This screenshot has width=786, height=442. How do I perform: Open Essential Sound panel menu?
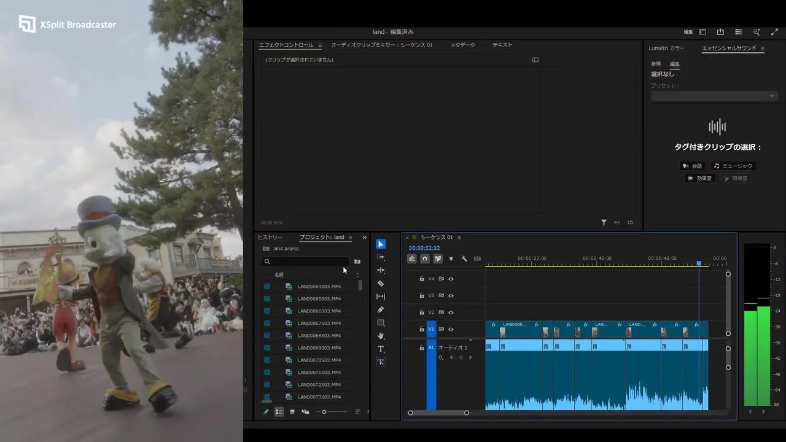tap(763, 48)
